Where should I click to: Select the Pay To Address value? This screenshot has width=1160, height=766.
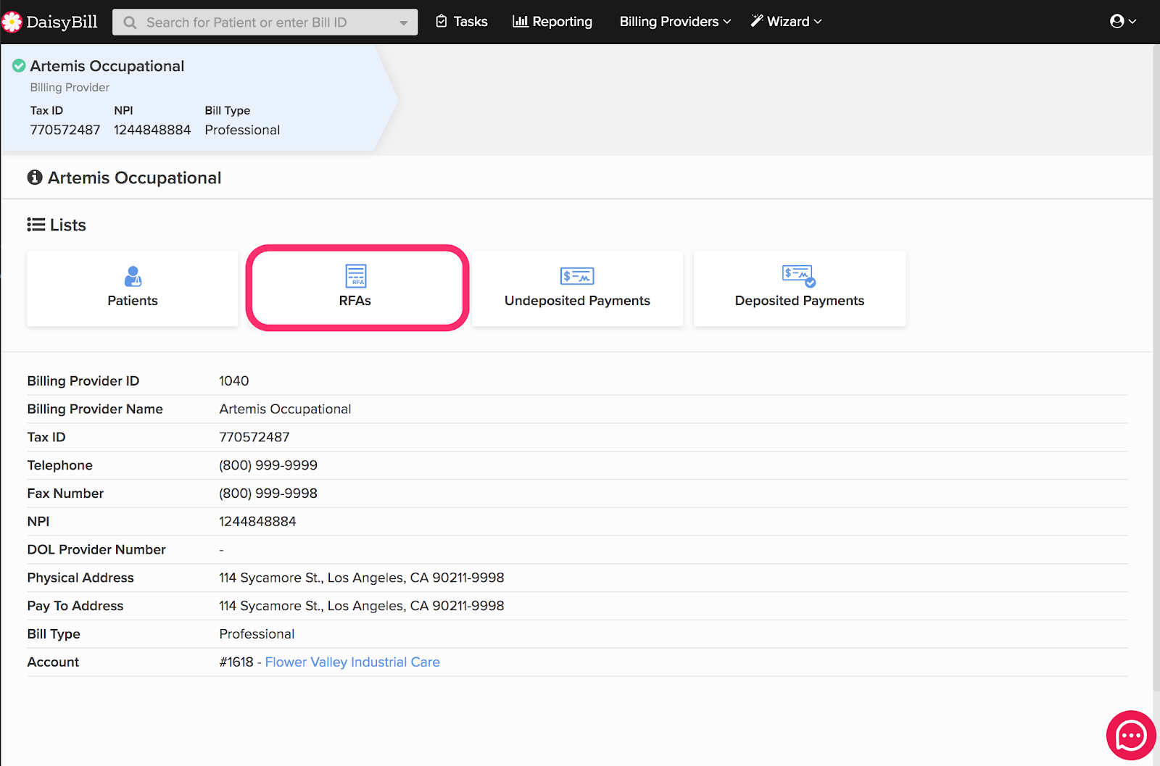pyautogui.click(x=362, y=606)
